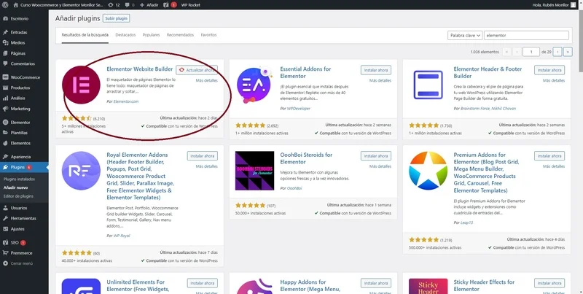Open Plugins instalados in the sidebar
The image size is (583, 294).
pyautogui.click(x=20, y=178)
